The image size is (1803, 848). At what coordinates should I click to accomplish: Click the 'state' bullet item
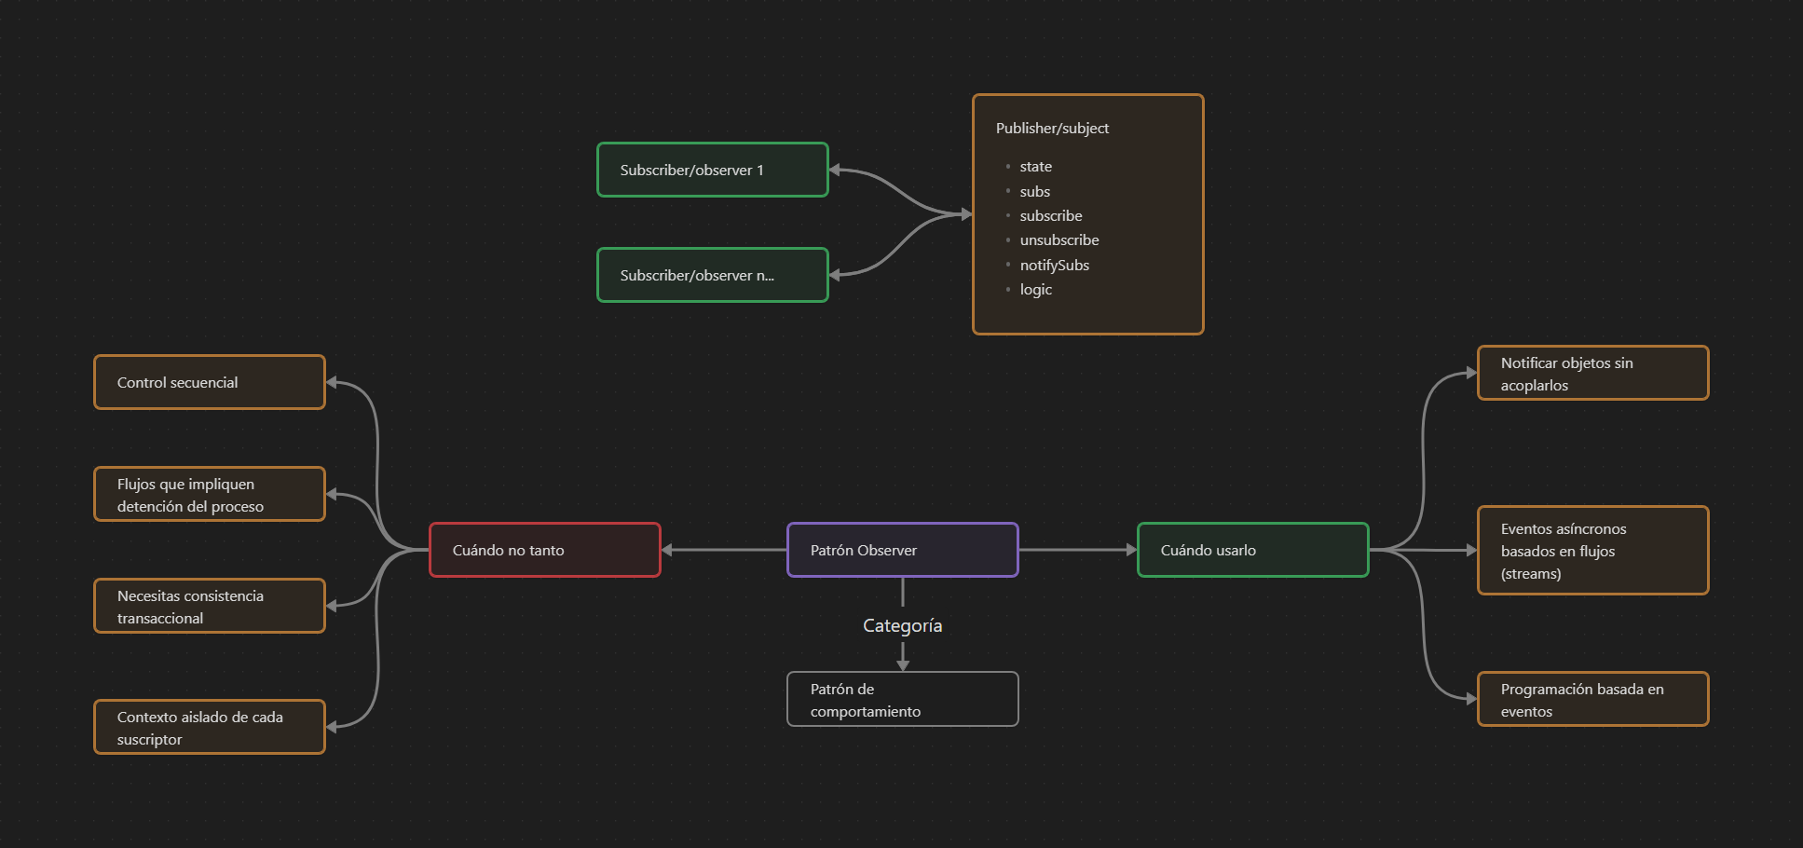tap(1035, 167)
